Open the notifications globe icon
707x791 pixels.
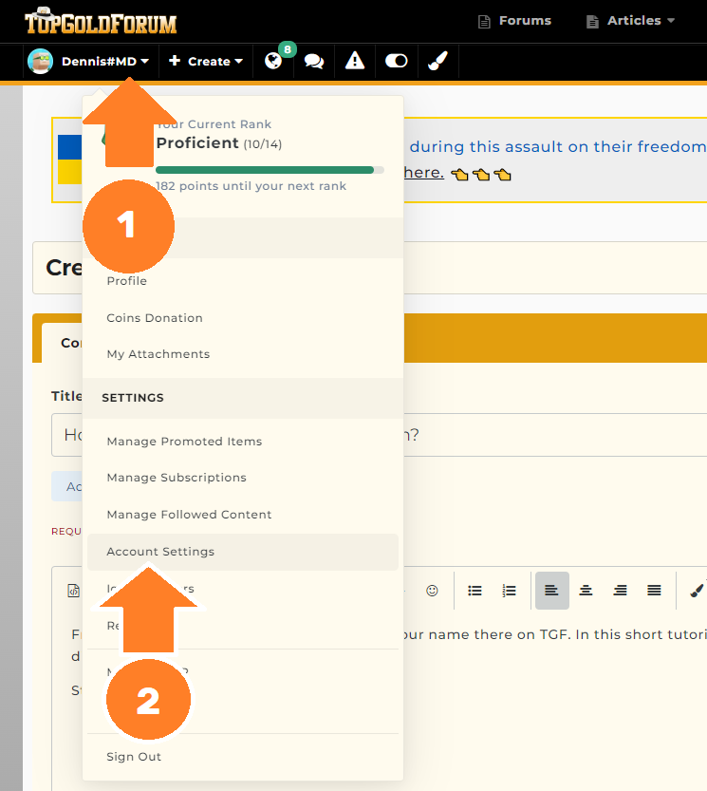(x=273, y=62)
